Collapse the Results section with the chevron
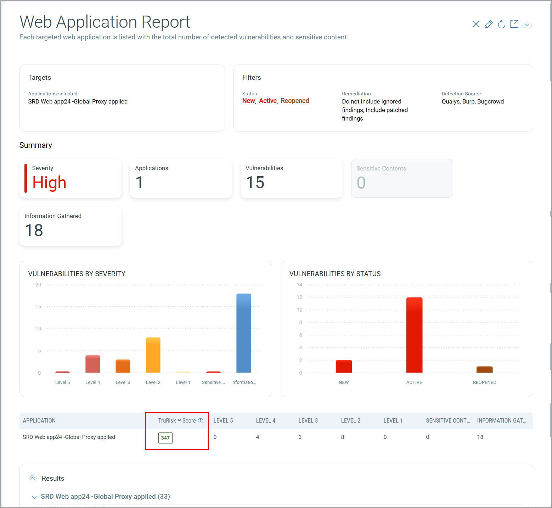This screenshot has height=508, width=552. [32, 478]
